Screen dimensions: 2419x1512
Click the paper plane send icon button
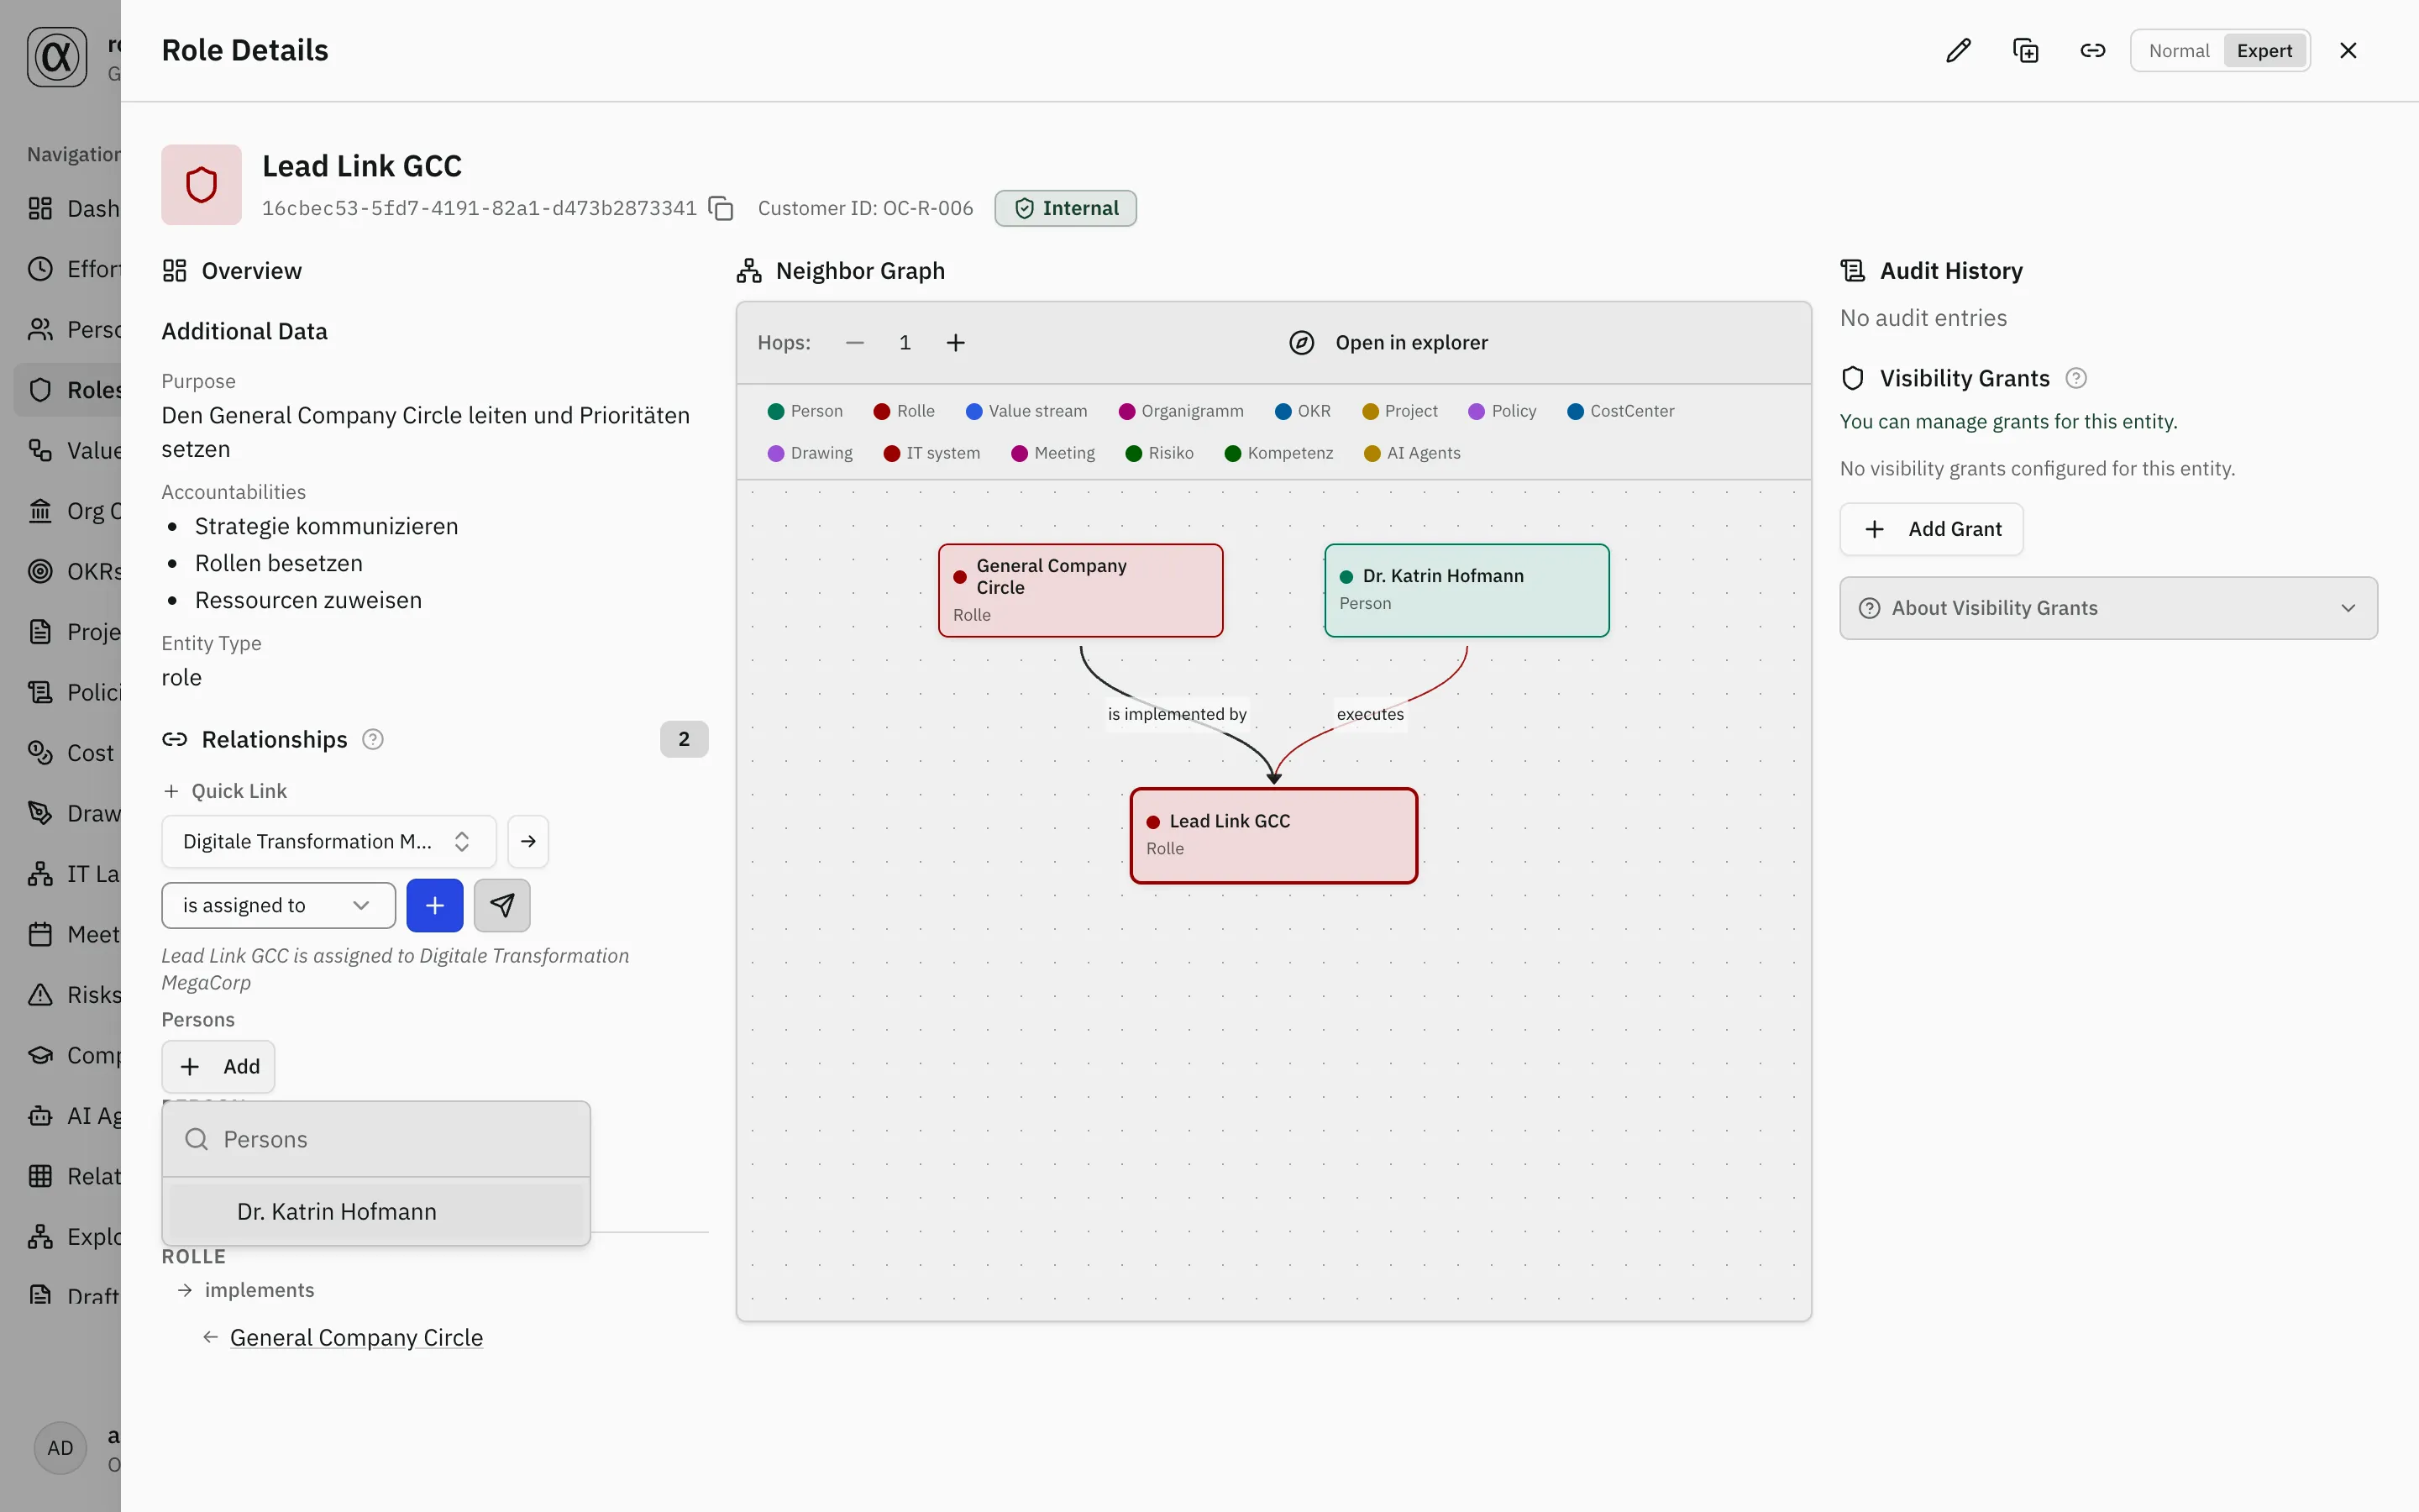point(501,905)
